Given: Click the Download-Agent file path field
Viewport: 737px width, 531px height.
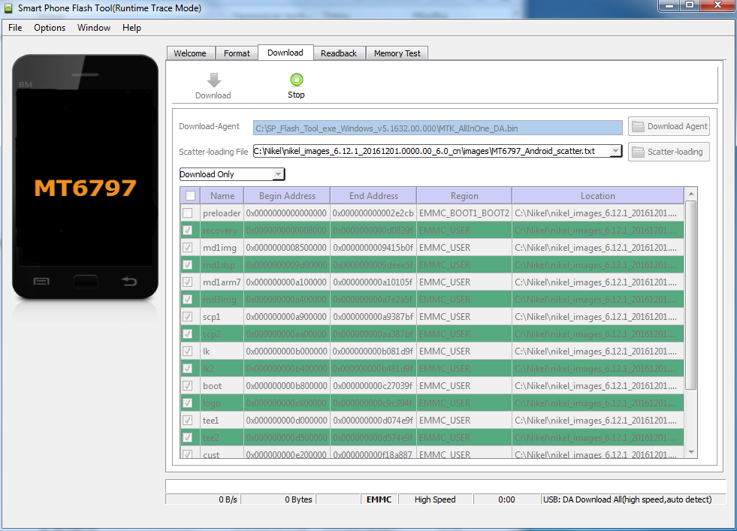Looking at the screenshot, I should [x=437, y=128].
